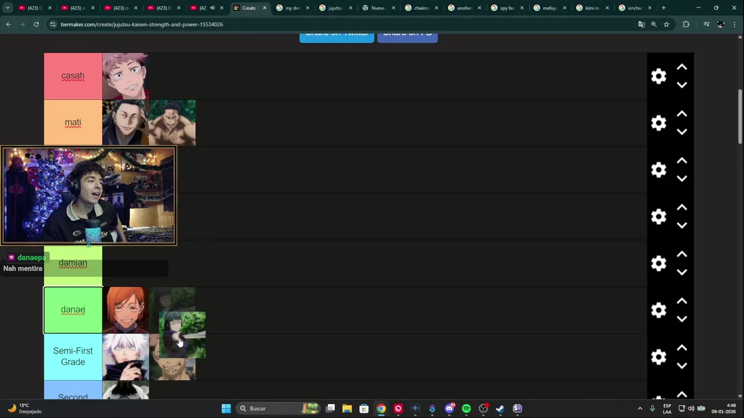Bookmark this page with star icon

coord(666,24)
